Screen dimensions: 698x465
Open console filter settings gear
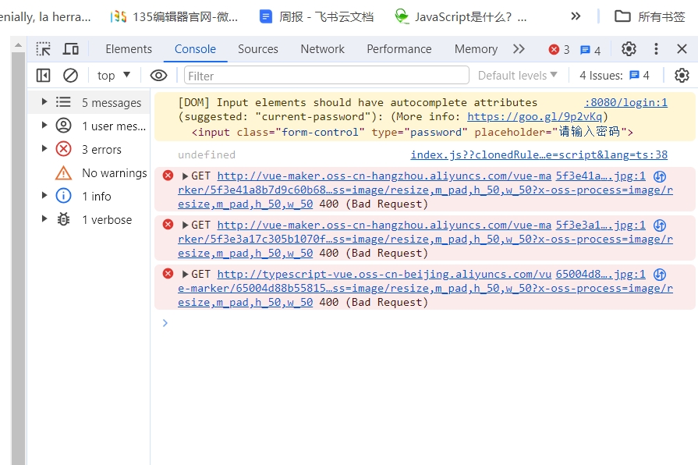tap(682, 75)
